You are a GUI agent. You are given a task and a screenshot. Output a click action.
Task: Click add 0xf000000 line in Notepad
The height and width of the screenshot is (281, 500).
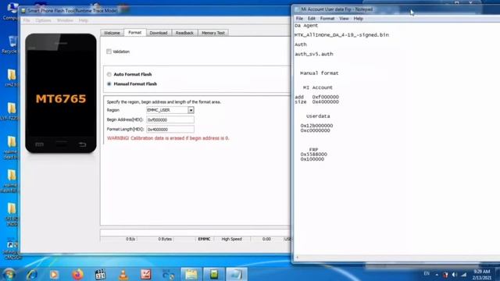(x=316, y=97)
